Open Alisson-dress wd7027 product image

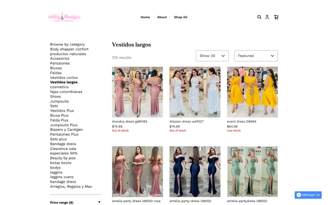tap(195, 92)
